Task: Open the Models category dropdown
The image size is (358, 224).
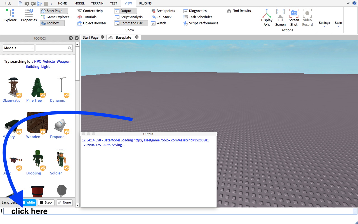Action: (19, 48)
